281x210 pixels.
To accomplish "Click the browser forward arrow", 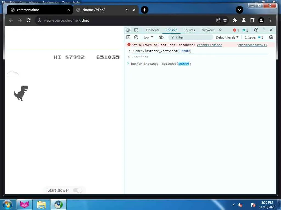I will pos(20,20).
